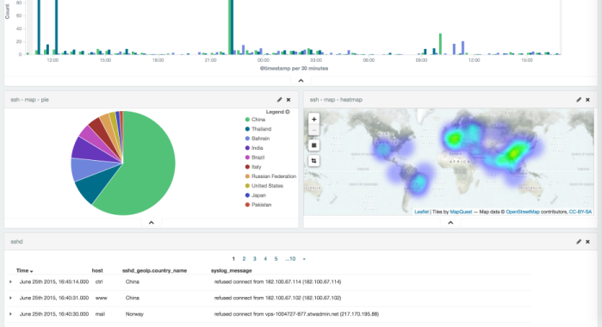Screen dimensions: 602x327
Task: Select United States in the legend
Action: tap(267, 186)
